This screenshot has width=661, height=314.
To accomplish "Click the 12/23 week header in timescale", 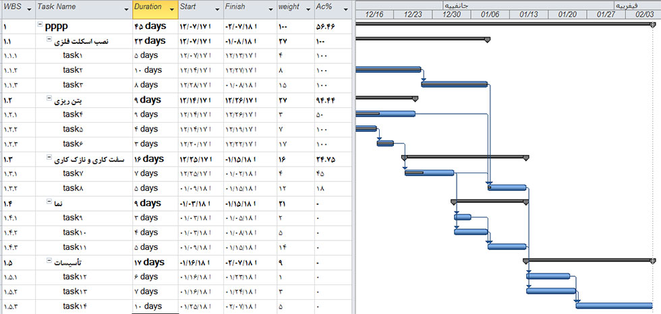I will 413,14.
